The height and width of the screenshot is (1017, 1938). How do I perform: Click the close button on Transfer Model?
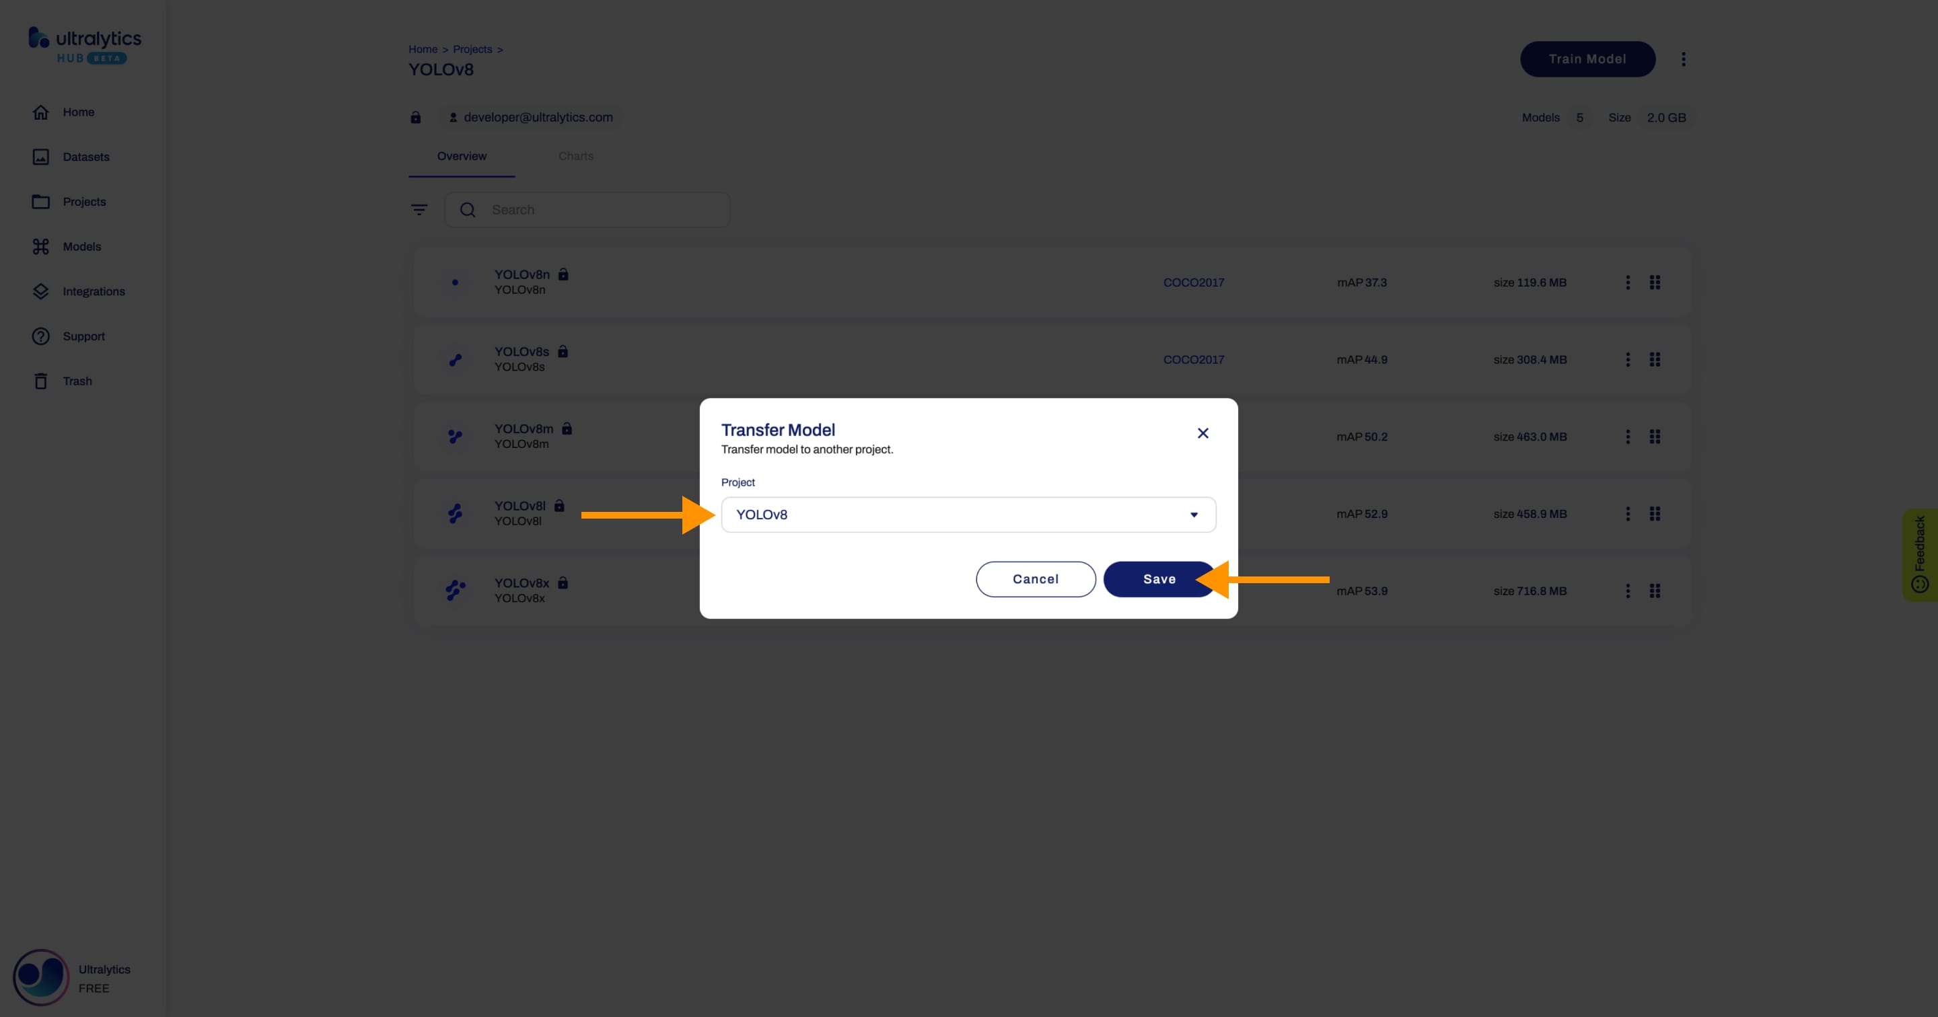pos(1204,433)
